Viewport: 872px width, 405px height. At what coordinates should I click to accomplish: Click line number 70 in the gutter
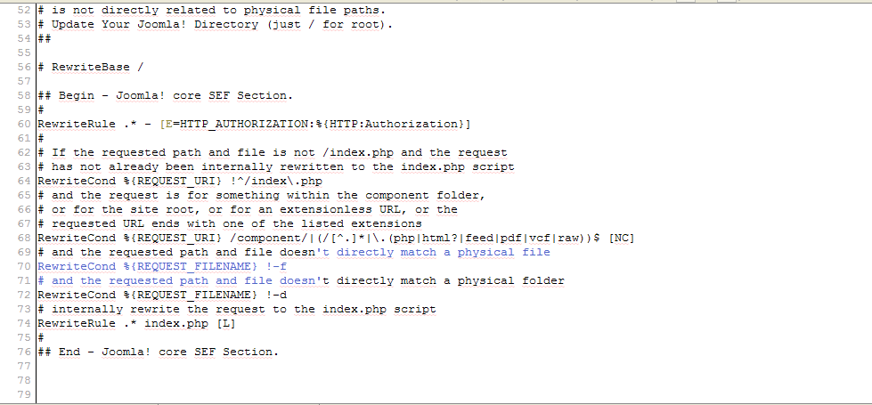coord(23,267)
